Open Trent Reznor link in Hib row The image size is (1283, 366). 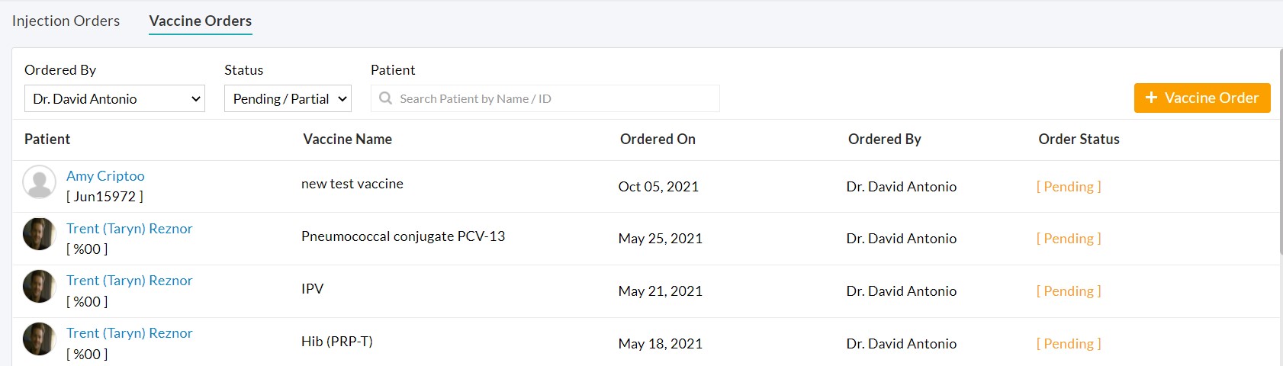(130, 333)
